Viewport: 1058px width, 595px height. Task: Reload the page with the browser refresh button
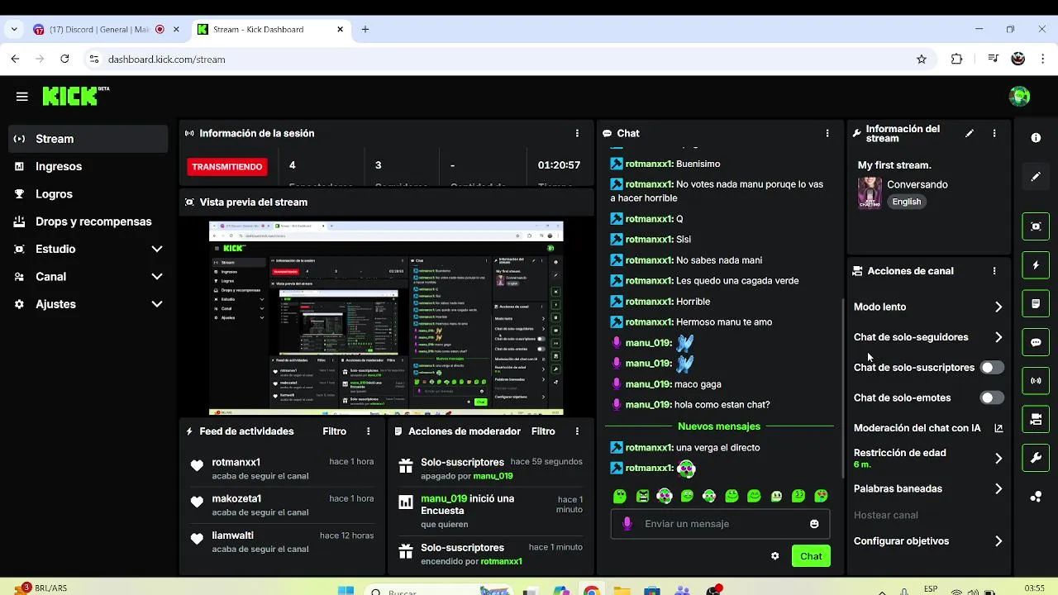(x=64, y=59)
